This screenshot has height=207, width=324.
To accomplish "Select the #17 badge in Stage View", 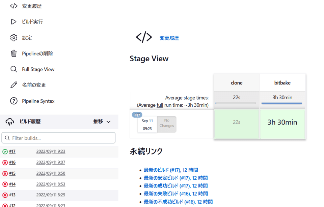I will point(137,115).
